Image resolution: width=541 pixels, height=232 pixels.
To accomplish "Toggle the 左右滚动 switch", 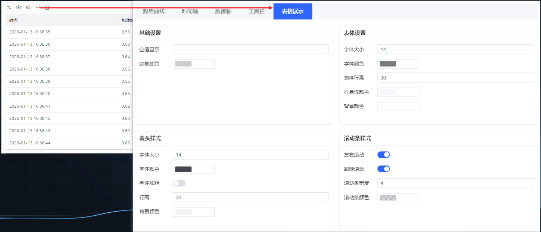I will (x=384, y=155).
